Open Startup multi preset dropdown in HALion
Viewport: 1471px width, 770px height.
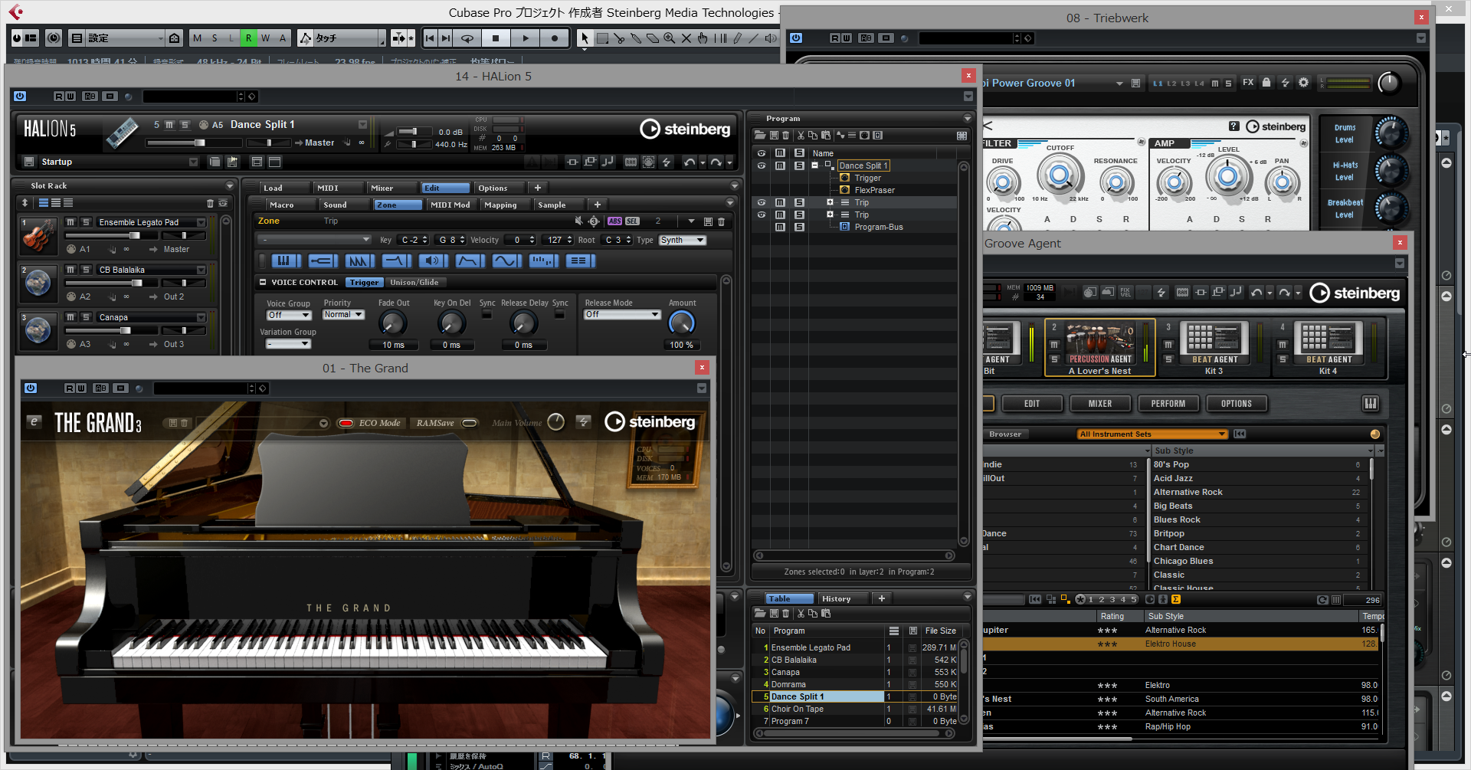tap(120, 162)
